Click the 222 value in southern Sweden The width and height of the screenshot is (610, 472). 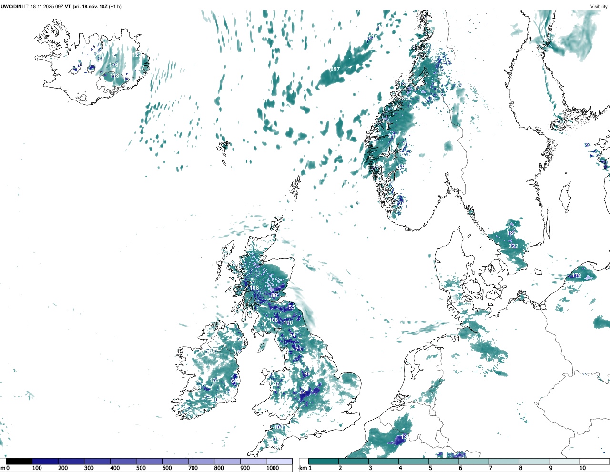click(x=513, y=246)
